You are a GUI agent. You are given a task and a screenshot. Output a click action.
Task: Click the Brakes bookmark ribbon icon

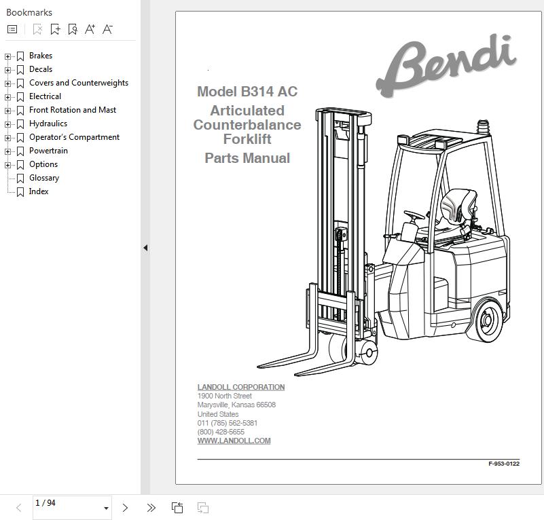[20, 56]
